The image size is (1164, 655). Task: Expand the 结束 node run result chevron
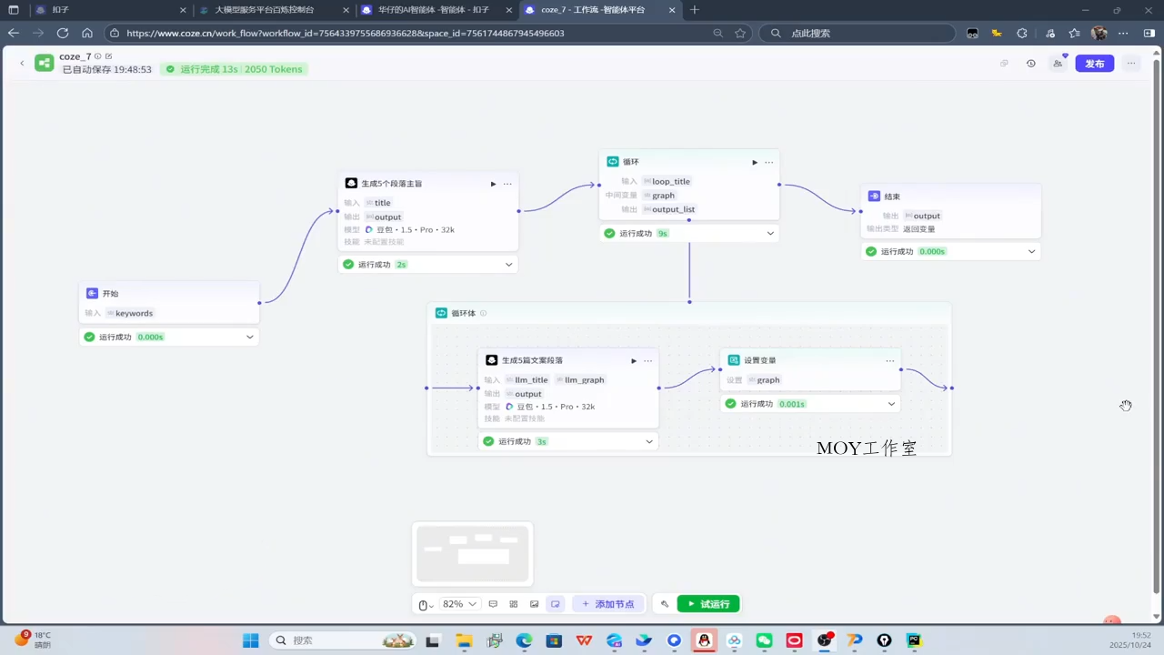pos(1031,251)
